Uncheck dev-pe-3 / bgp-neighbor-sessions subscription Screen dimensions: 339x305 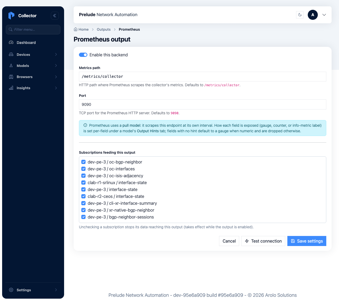[x=83, y=217]
